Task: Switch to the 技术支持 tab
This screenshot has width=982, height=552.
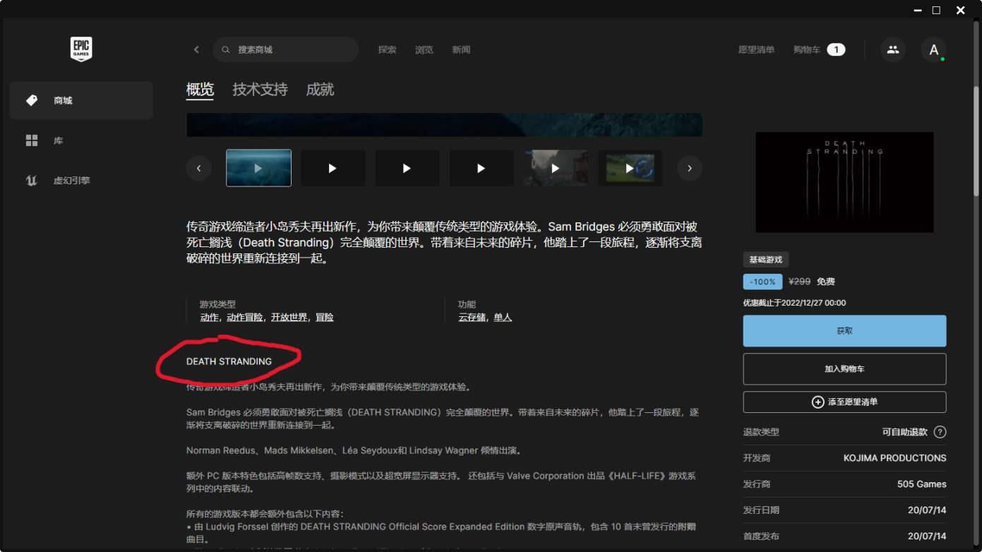Action: coord(260,90)
